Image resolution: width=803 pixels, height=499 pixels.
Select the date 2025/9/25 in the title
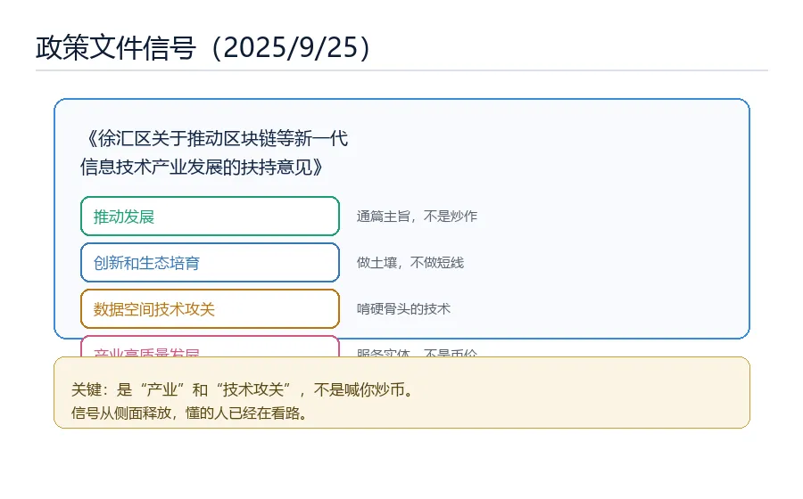pos(291,48)
